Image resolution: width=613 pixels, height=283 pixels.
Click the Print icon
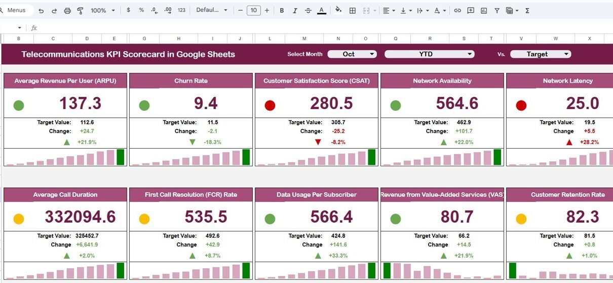point(67,10)
